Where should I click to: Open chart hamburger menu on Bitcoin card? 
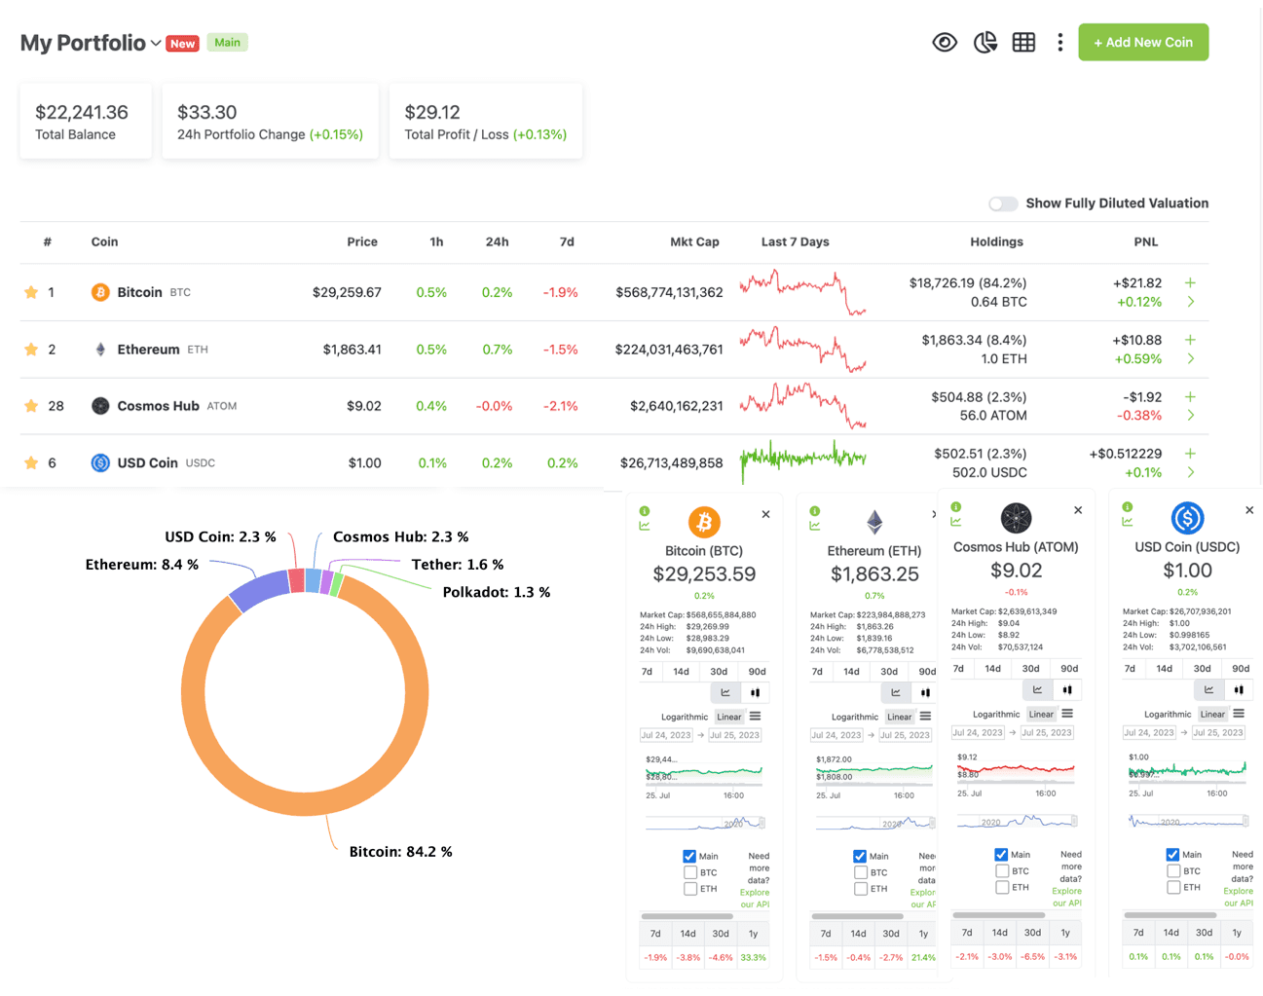click(756, 717)
